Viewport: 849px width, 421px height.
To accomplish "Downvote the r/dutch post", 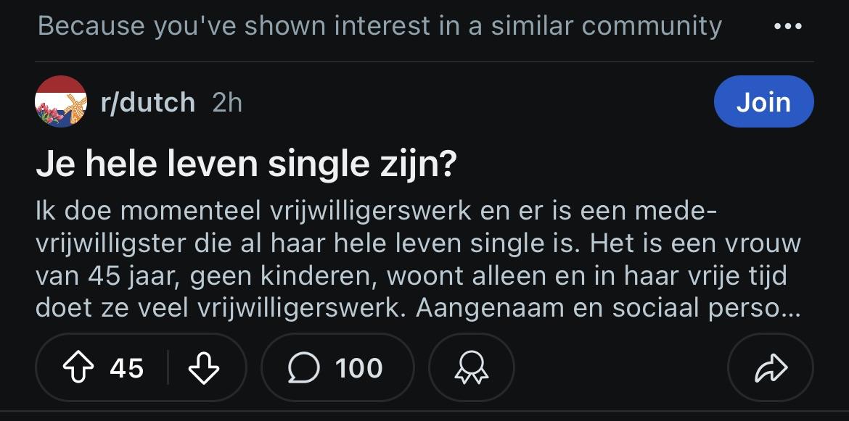I will tap(204, 368).
